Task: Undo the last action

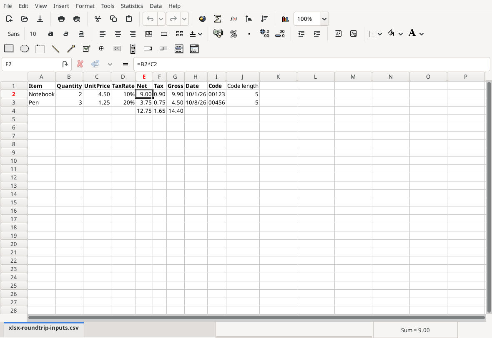Action: coord(150,19)
